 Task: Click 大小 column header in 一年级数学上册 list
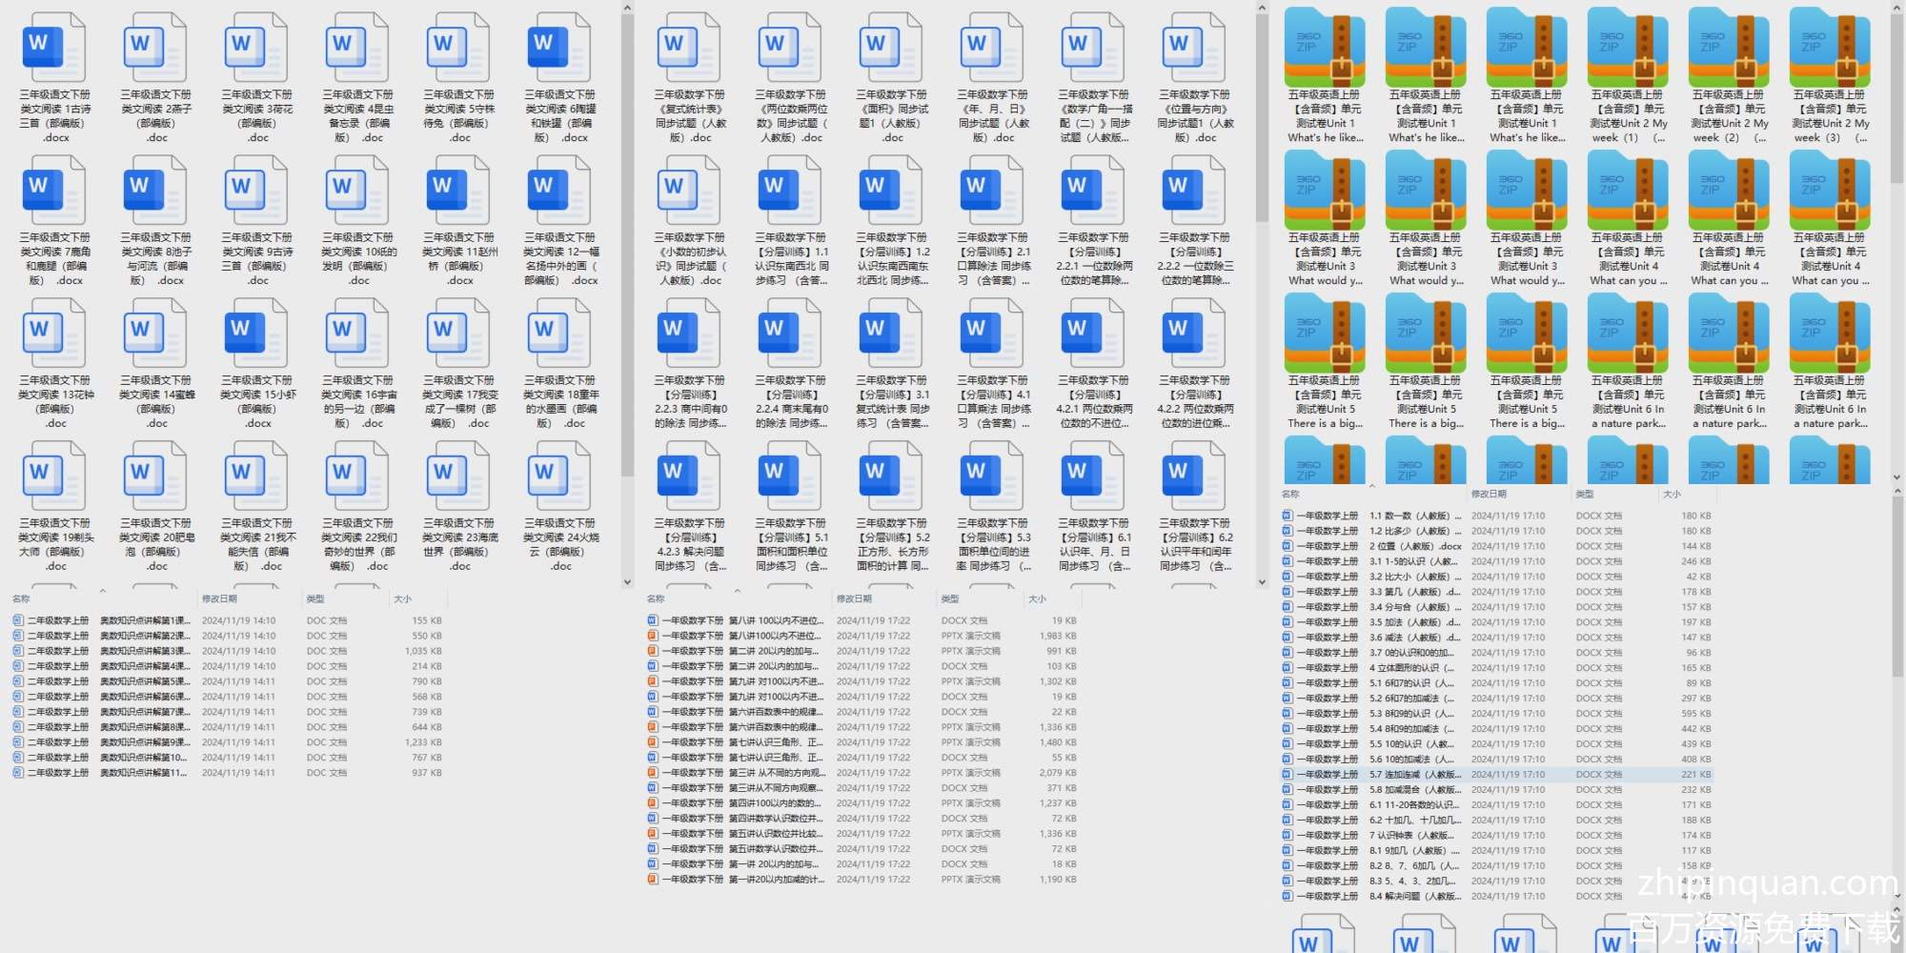click(1672, 495)
